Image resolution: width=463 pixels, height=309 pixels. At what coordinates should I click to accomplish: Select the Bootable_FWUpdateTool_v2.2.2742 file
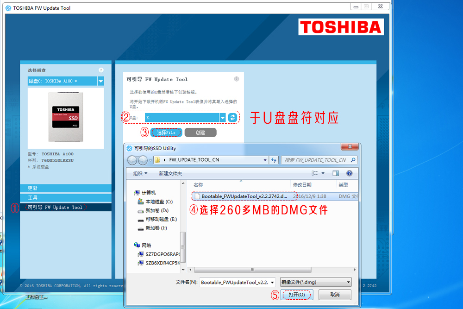point(275,196)
